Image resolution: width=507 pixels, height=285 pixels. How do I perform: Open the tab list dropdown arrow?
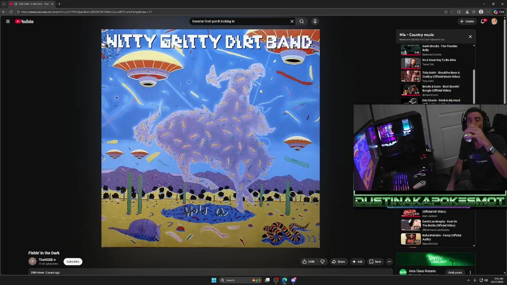(x=4, y=4)
